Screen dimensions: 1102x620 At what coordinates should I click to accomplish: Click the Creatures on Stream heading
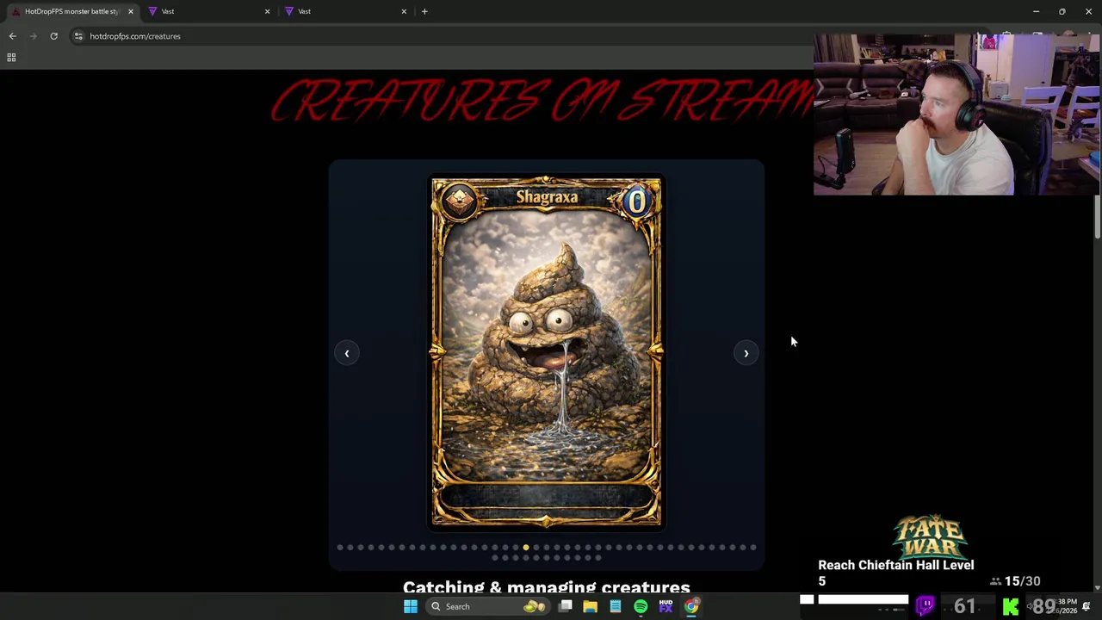[x=542, y=102]
